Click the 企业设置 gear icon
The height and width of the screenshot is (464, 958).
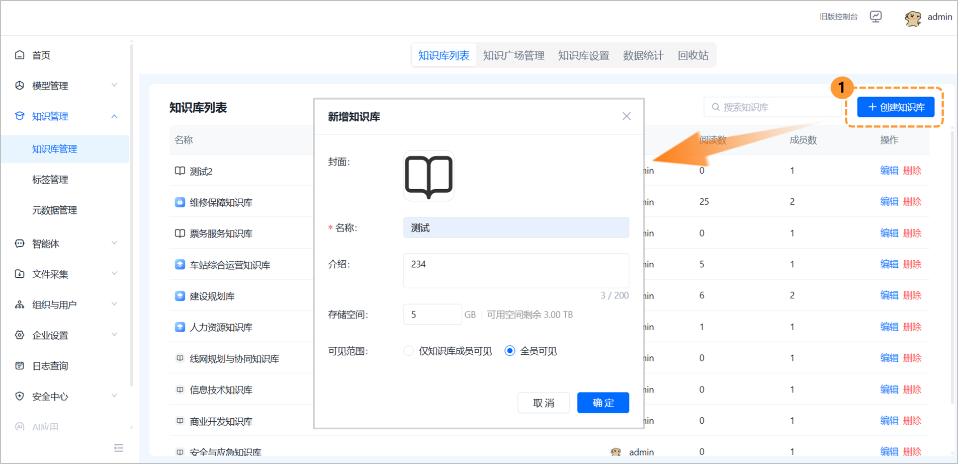[x=19, y=335]
